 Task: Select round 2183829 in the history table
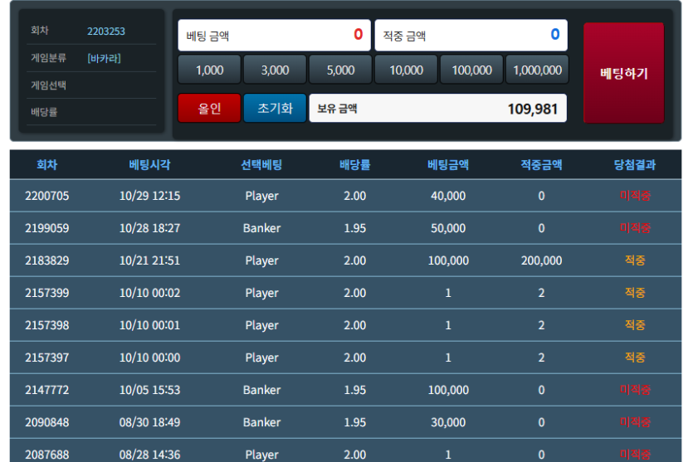tap(46, 260)
